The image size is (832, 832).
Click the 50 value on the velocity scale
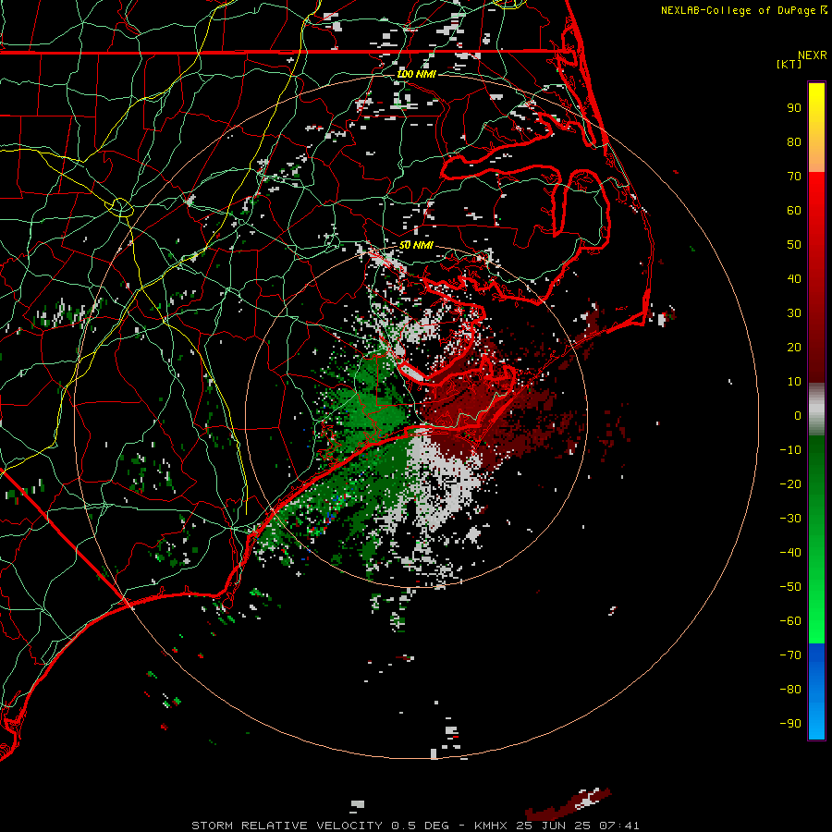coord(794,245)
